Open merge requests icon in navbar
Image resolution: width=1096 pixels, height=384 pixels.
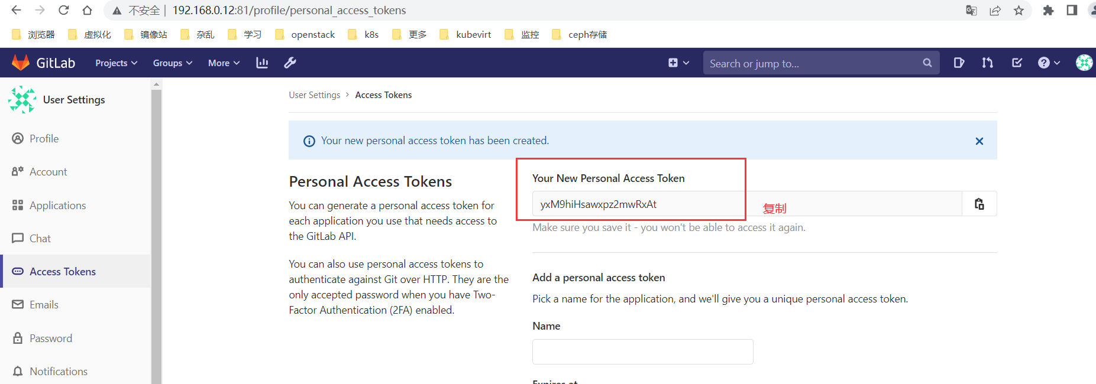click(988, 63)
